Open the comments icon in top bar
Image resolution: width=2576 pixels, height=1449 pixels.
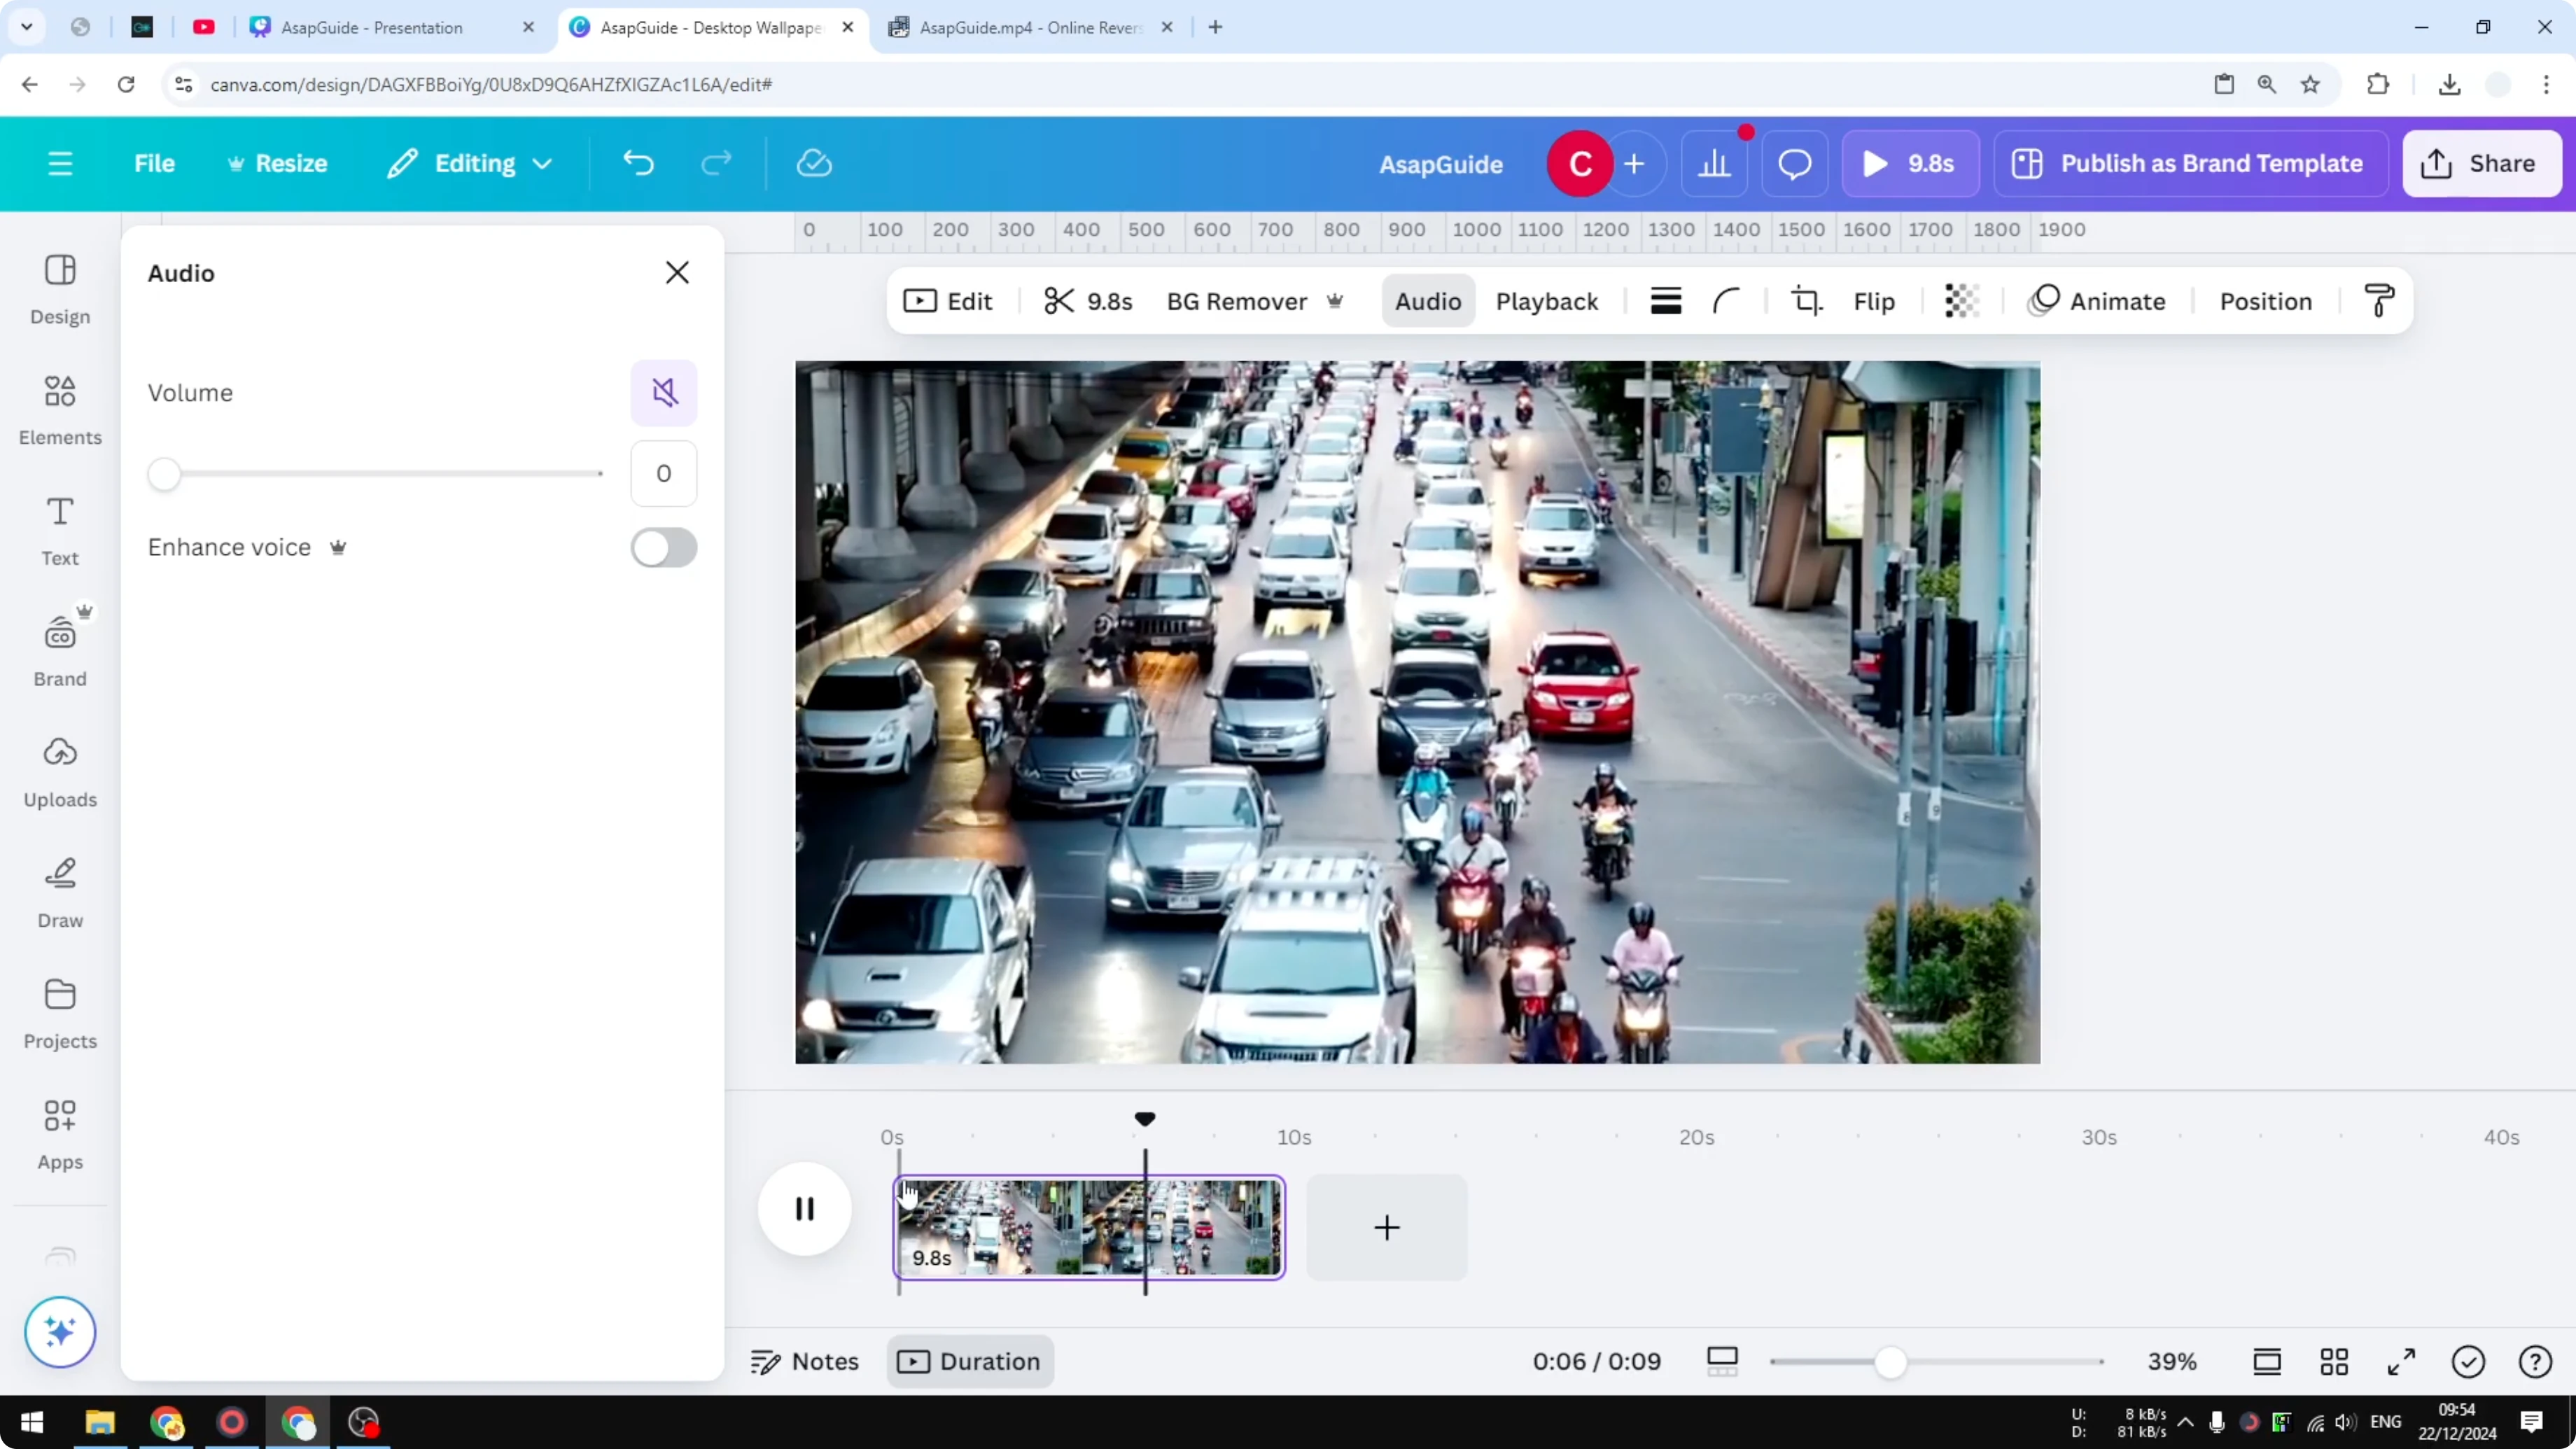click(x=1793, y=163)
